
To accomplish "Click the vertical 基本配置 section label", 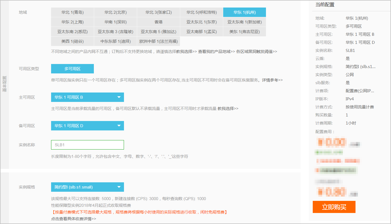I will pos(4,84).
